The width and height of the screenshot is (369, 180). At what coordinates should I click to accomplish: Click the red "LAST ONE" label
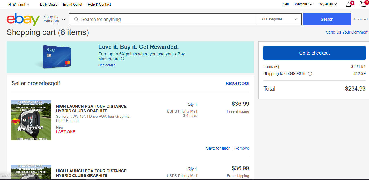(66, 132)
